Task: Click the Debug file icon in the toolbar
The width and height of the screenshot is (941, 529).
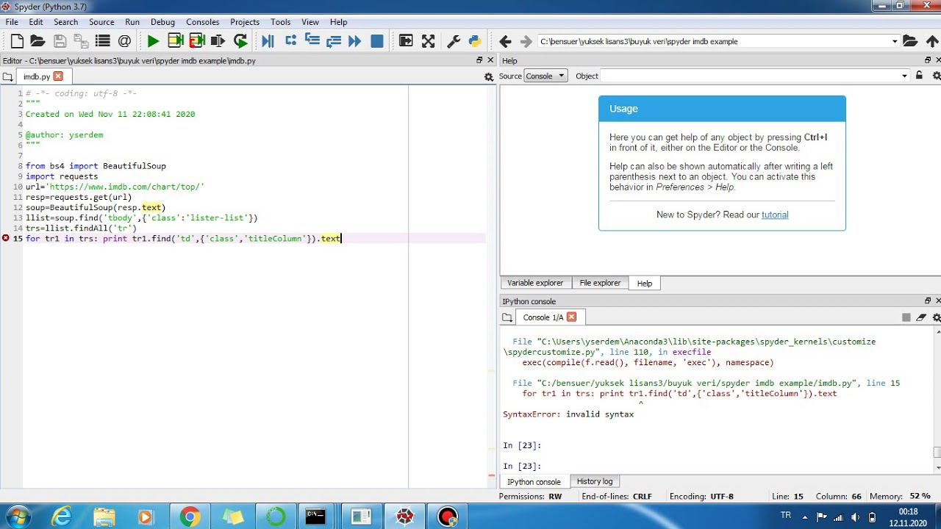Action: [x=268, y=41]
